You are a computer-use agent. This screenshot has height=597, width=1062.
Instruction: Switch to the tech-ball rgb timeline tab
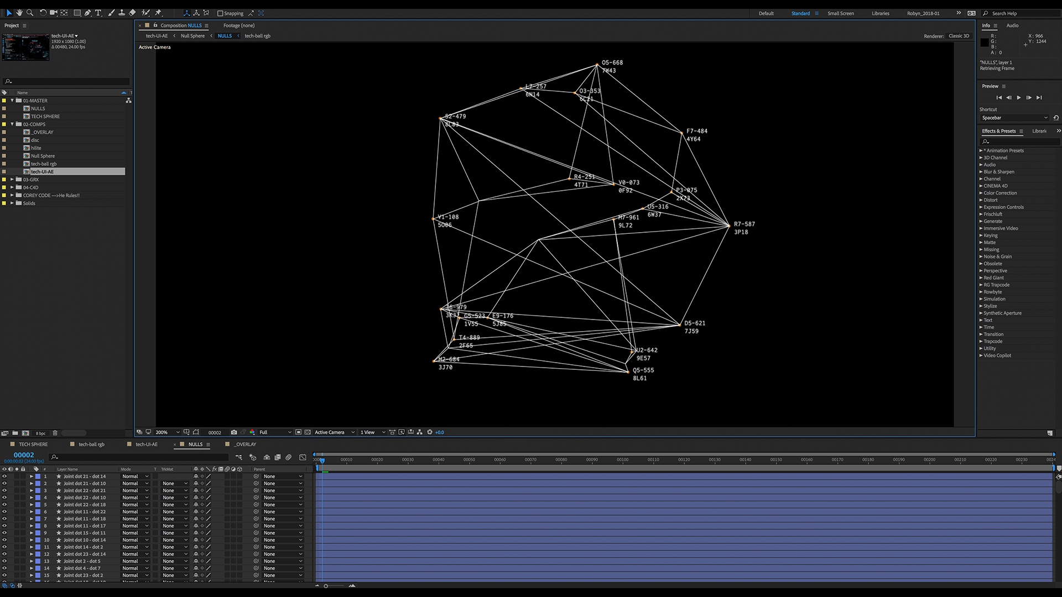[91, 444]
